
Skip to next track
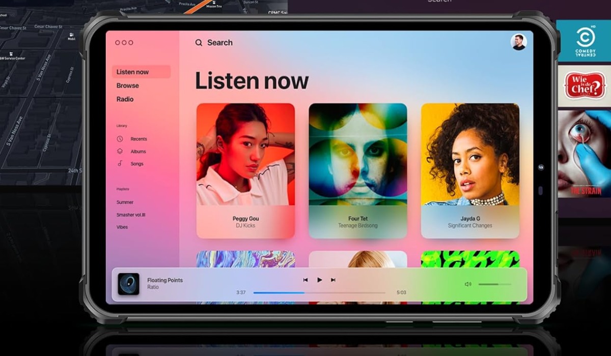point(333,280)
